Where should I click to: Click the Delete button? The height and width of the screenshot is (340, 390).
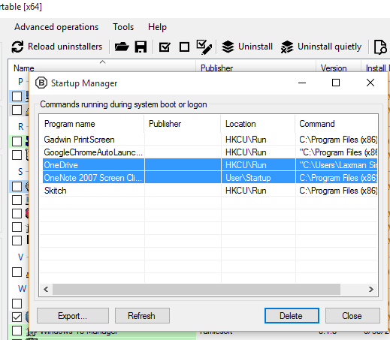point(292,316)
